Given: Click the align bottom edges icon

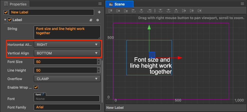Looking at the screenshot, I should 126,11.
